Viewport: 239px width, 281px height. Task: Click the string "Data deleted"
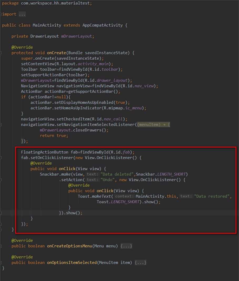(x=117, y=174)
